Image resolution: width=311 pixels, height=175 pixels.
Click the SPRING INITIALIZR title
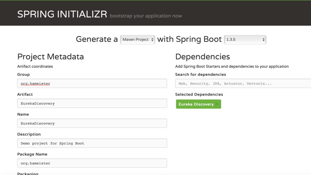point(62,14)
